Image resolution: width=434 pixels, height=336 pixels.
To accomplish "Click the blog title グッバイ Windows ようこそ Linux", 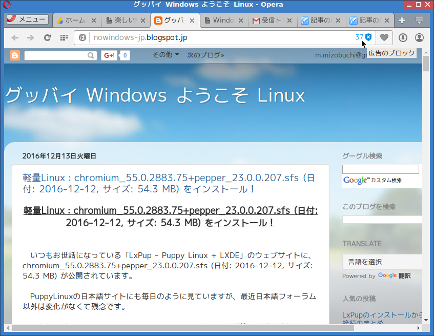I will (x=155, y=95).
